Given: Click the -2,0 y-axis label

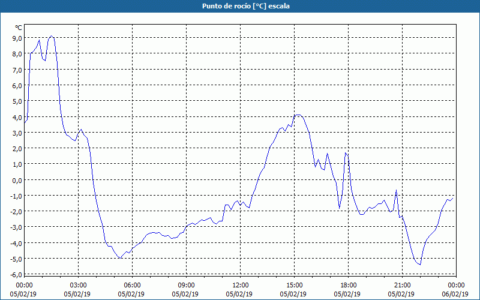Looking at the screenshot, I should (16, 212).
